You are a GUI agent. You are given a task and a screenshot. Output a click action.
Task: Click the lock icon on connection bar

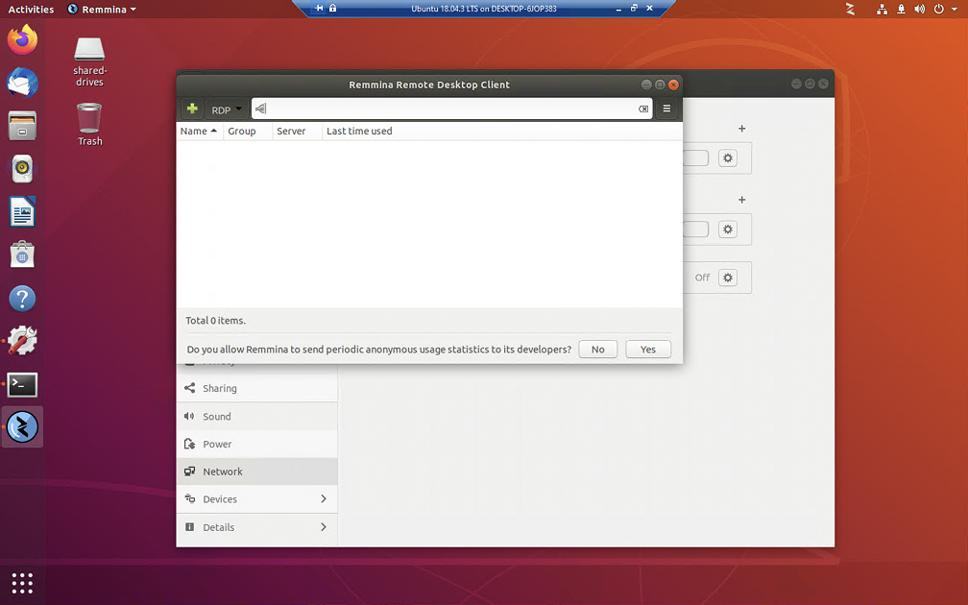(332, 8)
